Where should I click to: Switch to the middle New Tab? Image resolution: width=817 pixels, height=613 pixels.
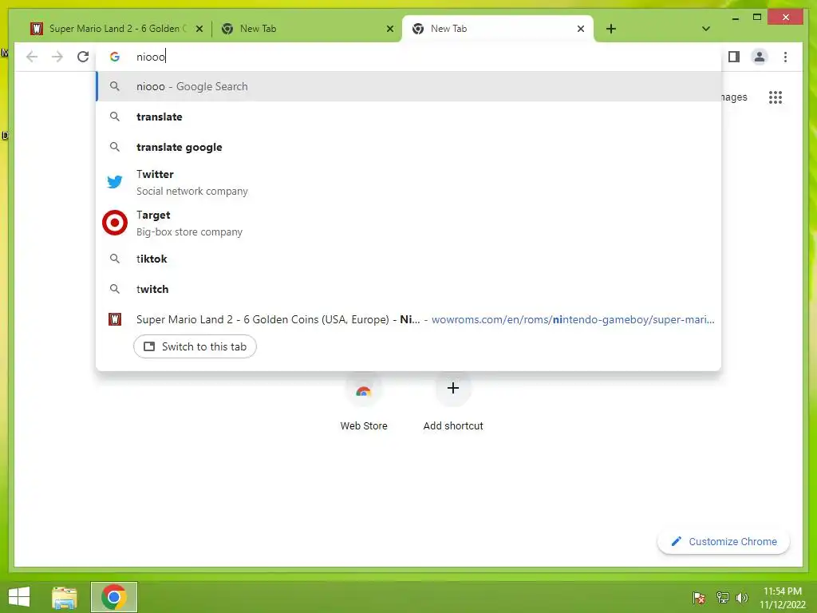[x=307, y=29]
